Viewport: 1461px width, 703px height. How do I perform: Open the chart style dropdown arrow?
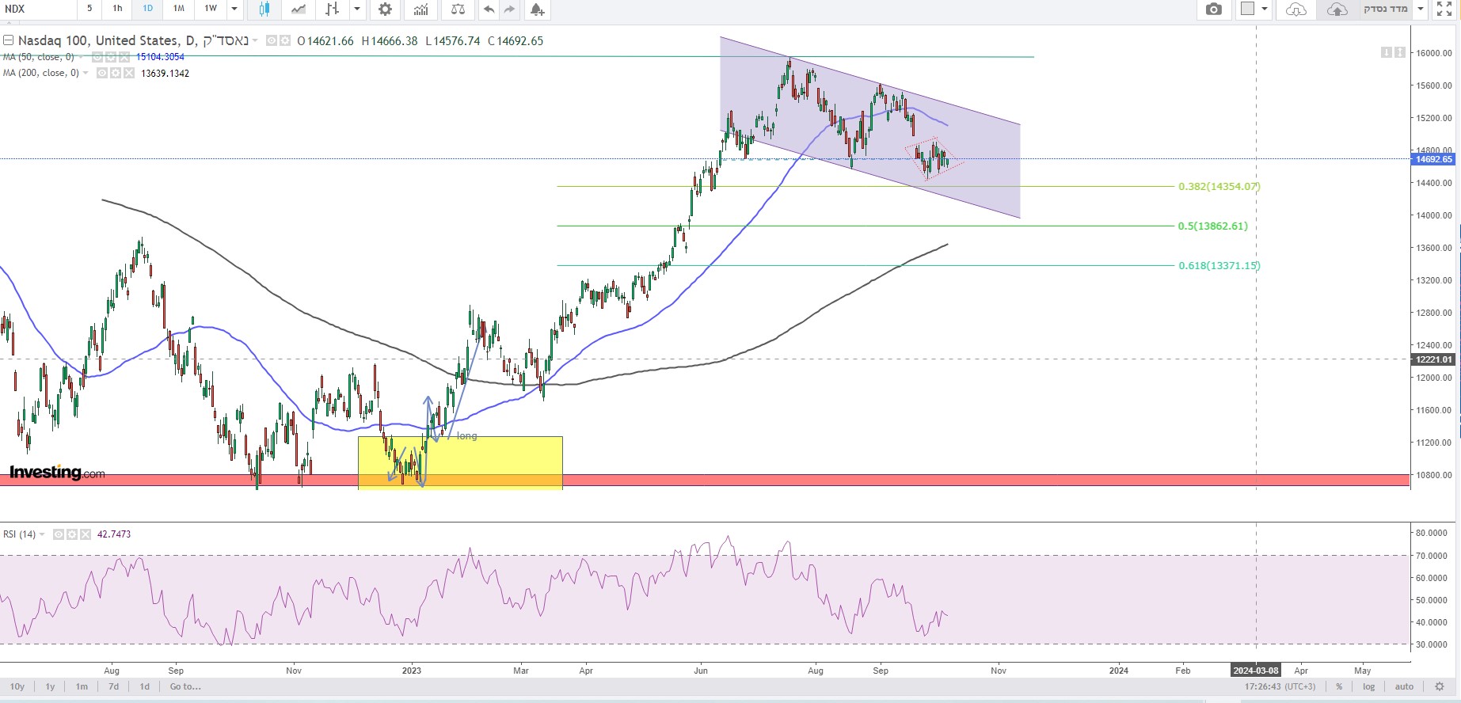(x=357, y=9)
